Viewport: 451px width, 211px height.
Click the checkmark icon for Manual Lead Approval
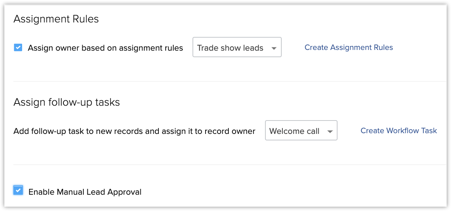pyautogui.click(x=18, y=190)
